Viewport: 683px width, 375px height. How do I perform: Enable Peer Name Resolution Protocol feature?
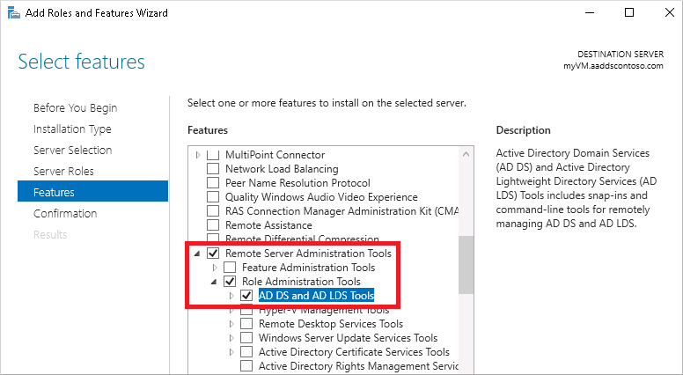click(x=213, y=183)
